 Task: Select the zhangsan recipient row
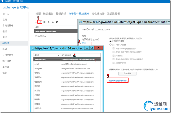pos(67,69)
